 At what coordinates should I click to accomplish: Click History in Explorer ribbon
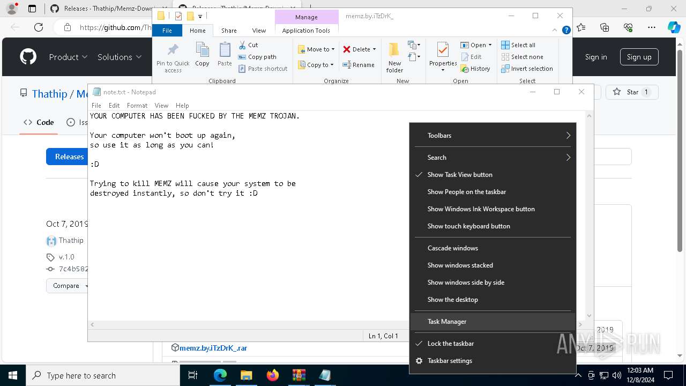(475, 69)
